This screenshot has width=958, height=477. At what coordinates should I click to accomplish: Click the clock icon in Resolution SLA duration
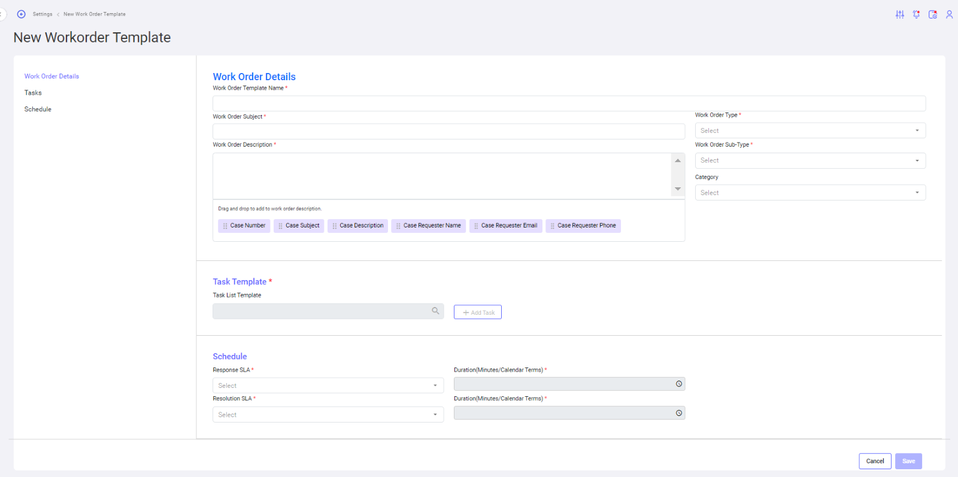pyautogui.click(x=679, y=413)
